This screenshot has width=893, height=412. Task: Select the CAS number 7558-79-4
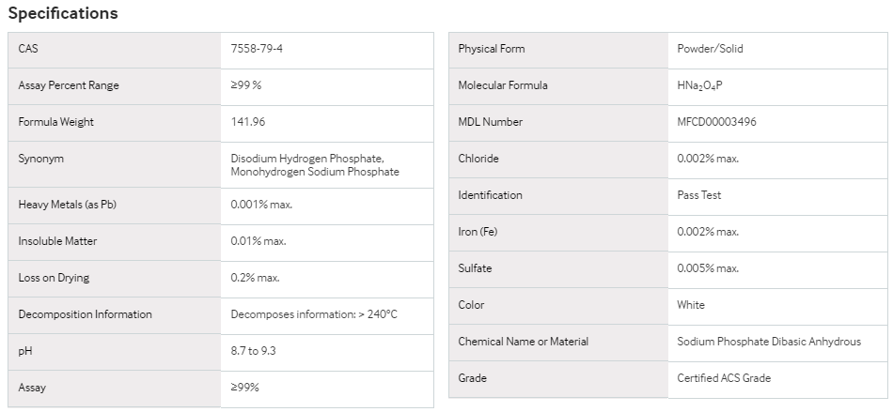coord(257,49)
